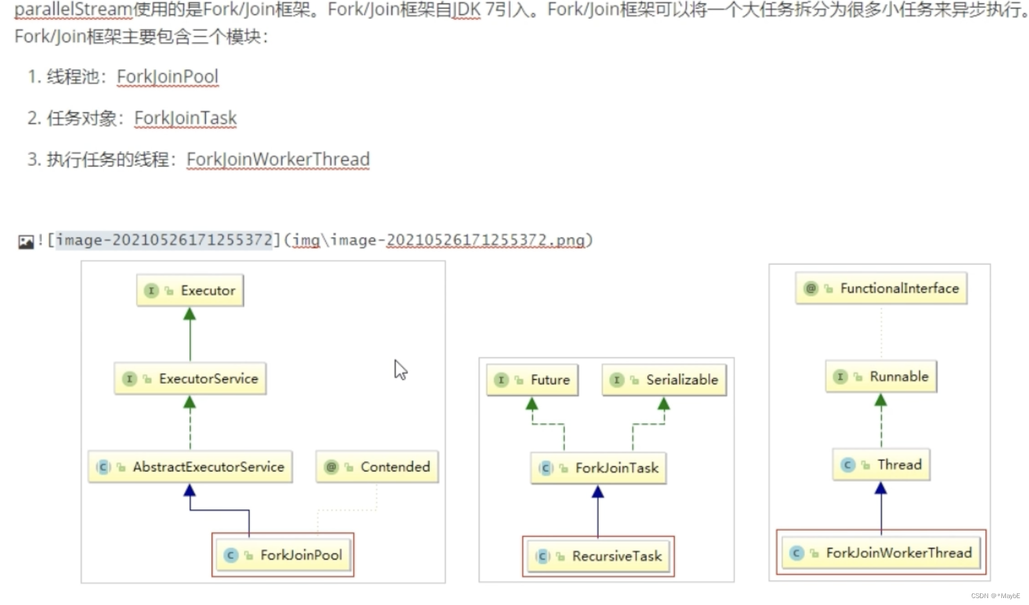Click the ForkJoinTask underlined text in list
Image resolution: width=1029 pixels, height=605 pixels.
(185, 118)
